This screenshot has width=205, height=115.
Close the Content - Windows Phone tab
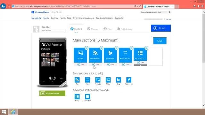173,6
